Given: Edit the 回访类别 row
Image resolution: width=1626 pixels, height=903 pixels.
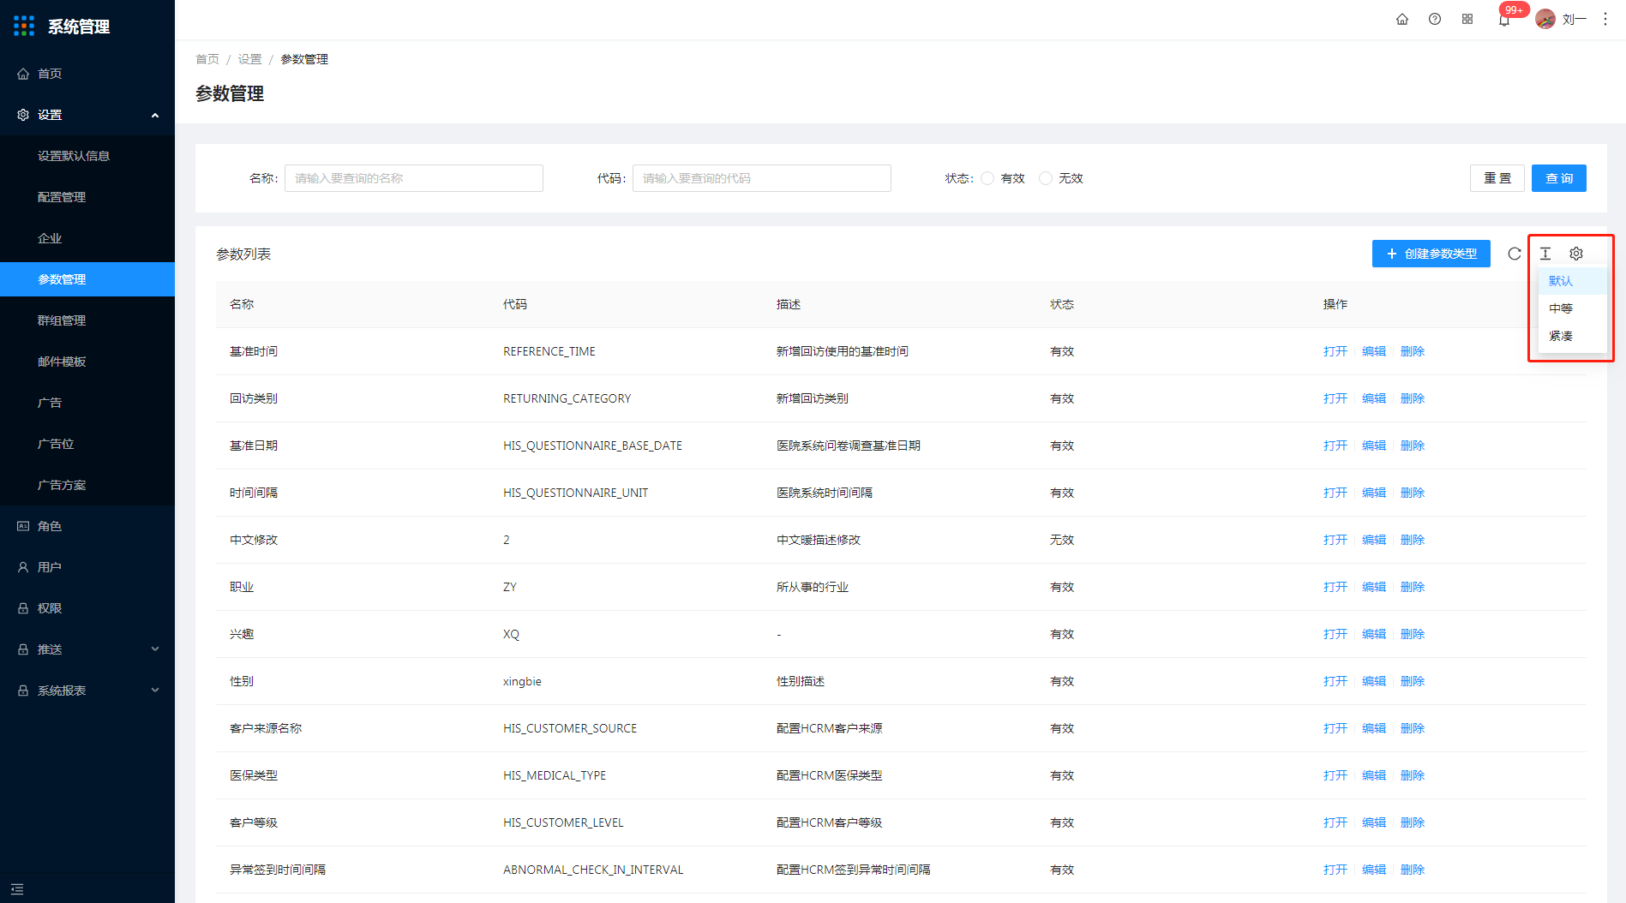Looking at the screenshot, I should point(1374,398).
